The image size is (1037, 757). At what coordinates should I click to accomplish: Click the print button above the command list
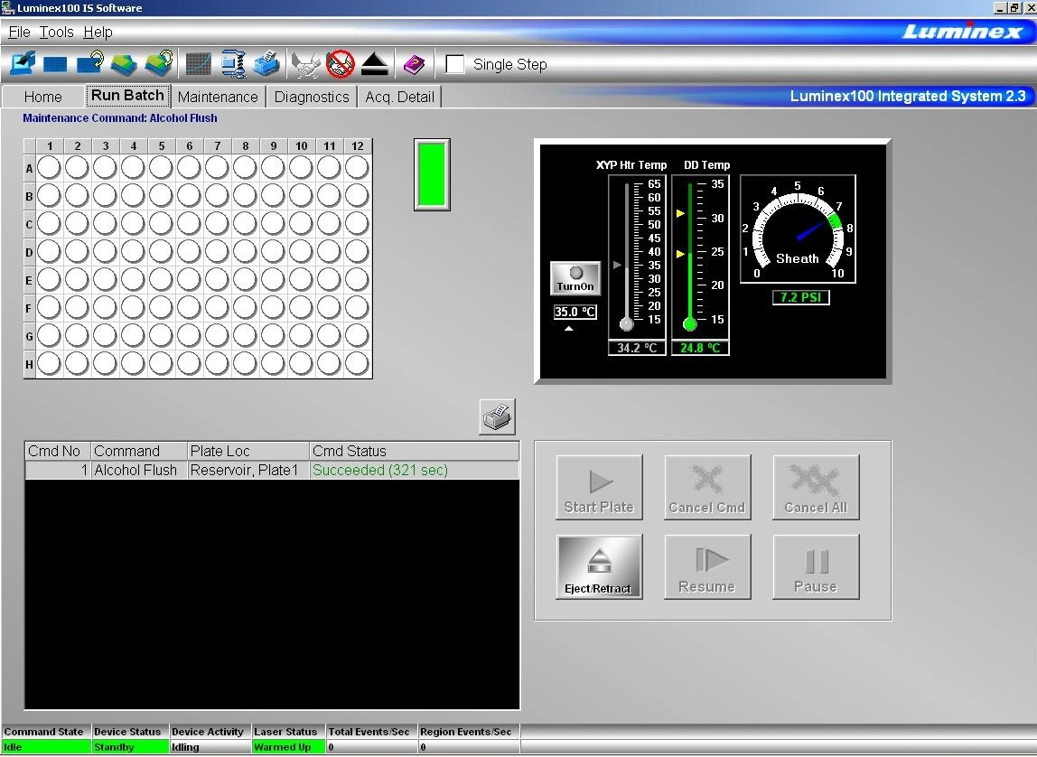pos(498,417)
